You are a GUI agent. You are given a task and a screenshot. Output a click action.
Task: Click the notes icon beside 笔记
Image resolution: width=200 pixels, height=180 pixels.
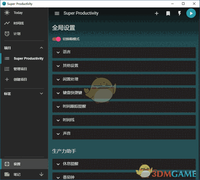click(7, 174)
